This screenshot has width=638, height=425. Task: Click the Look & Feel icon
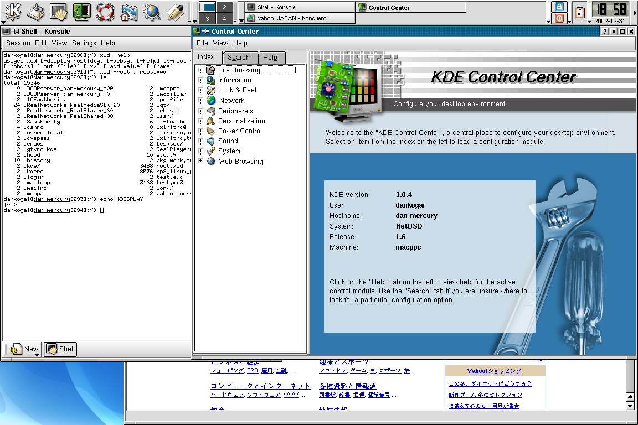pos(211,90)
